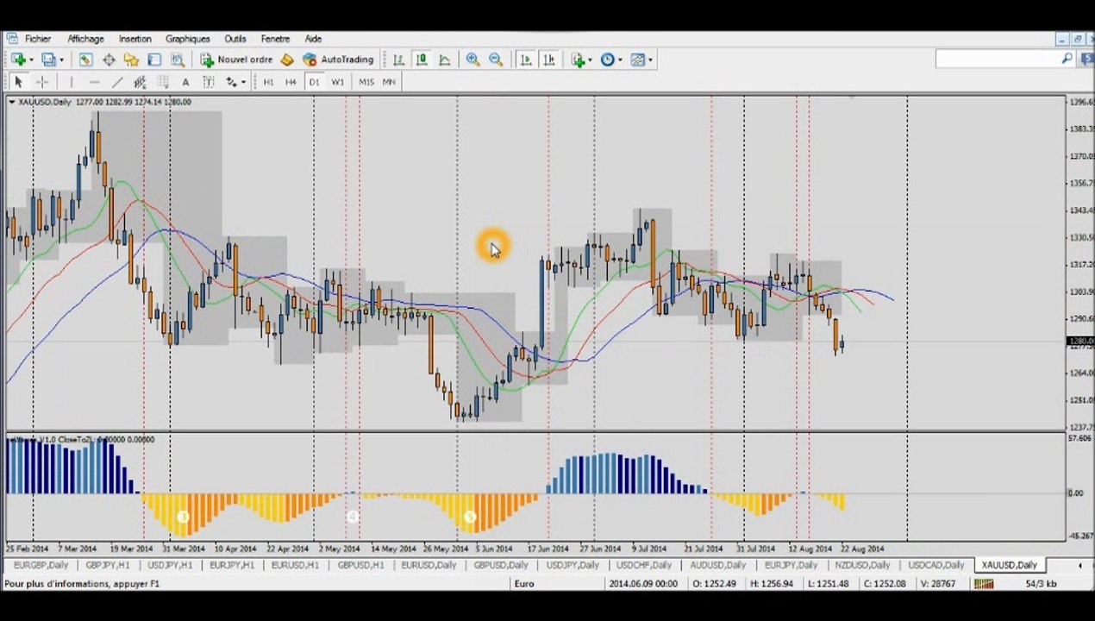Click the search magnifier icon
1095x621 pixels.
click(x=1067, y=59)
